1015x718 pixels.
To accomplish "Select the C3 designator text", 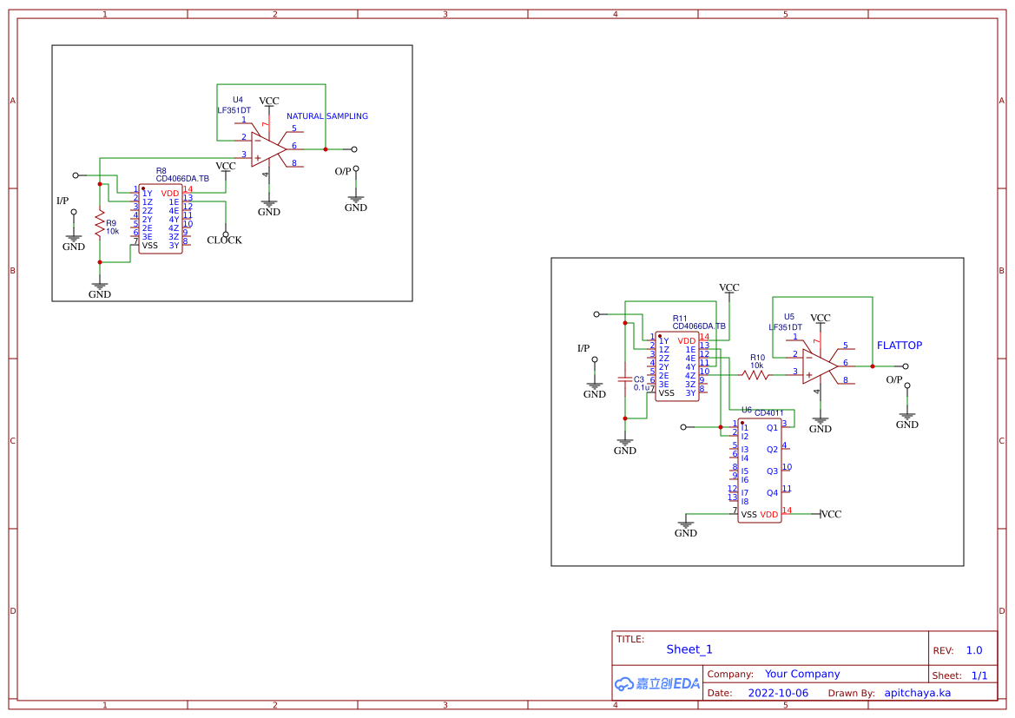I will coord(639,380).
